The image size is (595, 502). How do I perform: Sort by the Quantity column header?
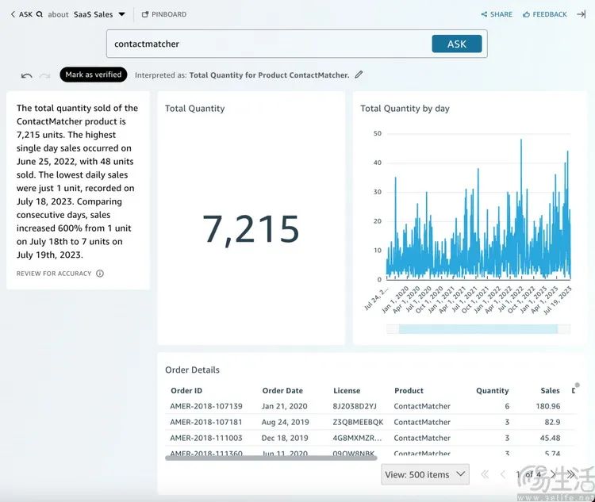point(492,390)
